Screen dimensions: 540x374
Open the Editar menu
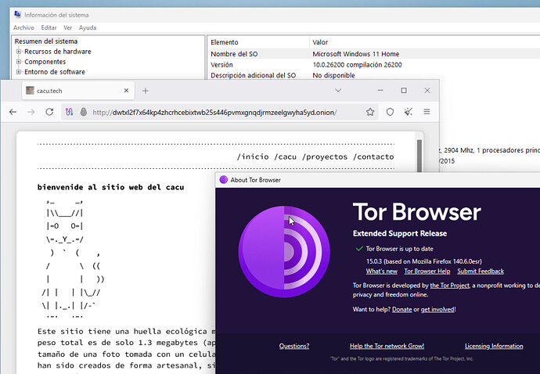coord(49,27)
